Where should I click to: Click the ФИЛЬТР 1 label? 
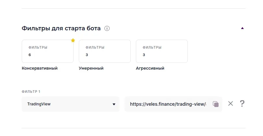[31, 92]
